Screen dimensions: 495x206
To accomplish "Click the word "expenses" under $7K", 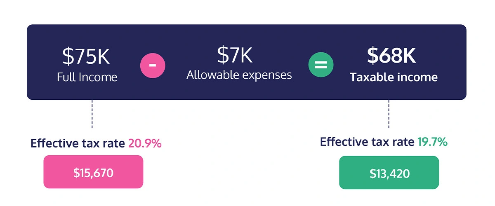I will click(268, 75).
